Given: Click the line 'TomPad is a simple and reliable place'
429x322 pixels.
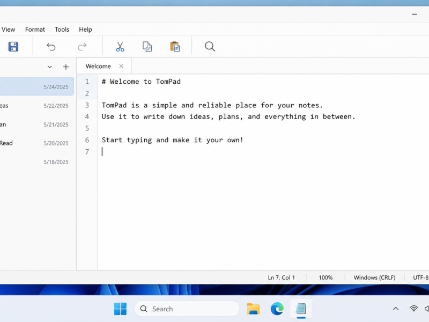Looking at the screenshot, I should pos(212,105).
